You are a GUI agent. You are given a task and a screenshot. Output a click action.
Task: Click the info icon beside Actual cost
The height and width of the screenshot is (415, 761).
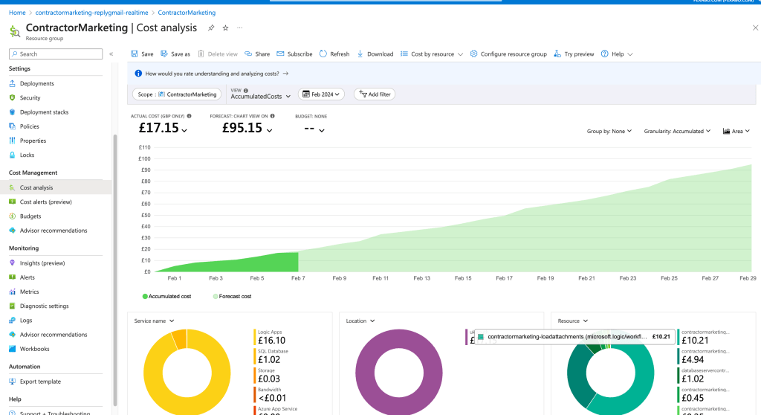[190, 116]
